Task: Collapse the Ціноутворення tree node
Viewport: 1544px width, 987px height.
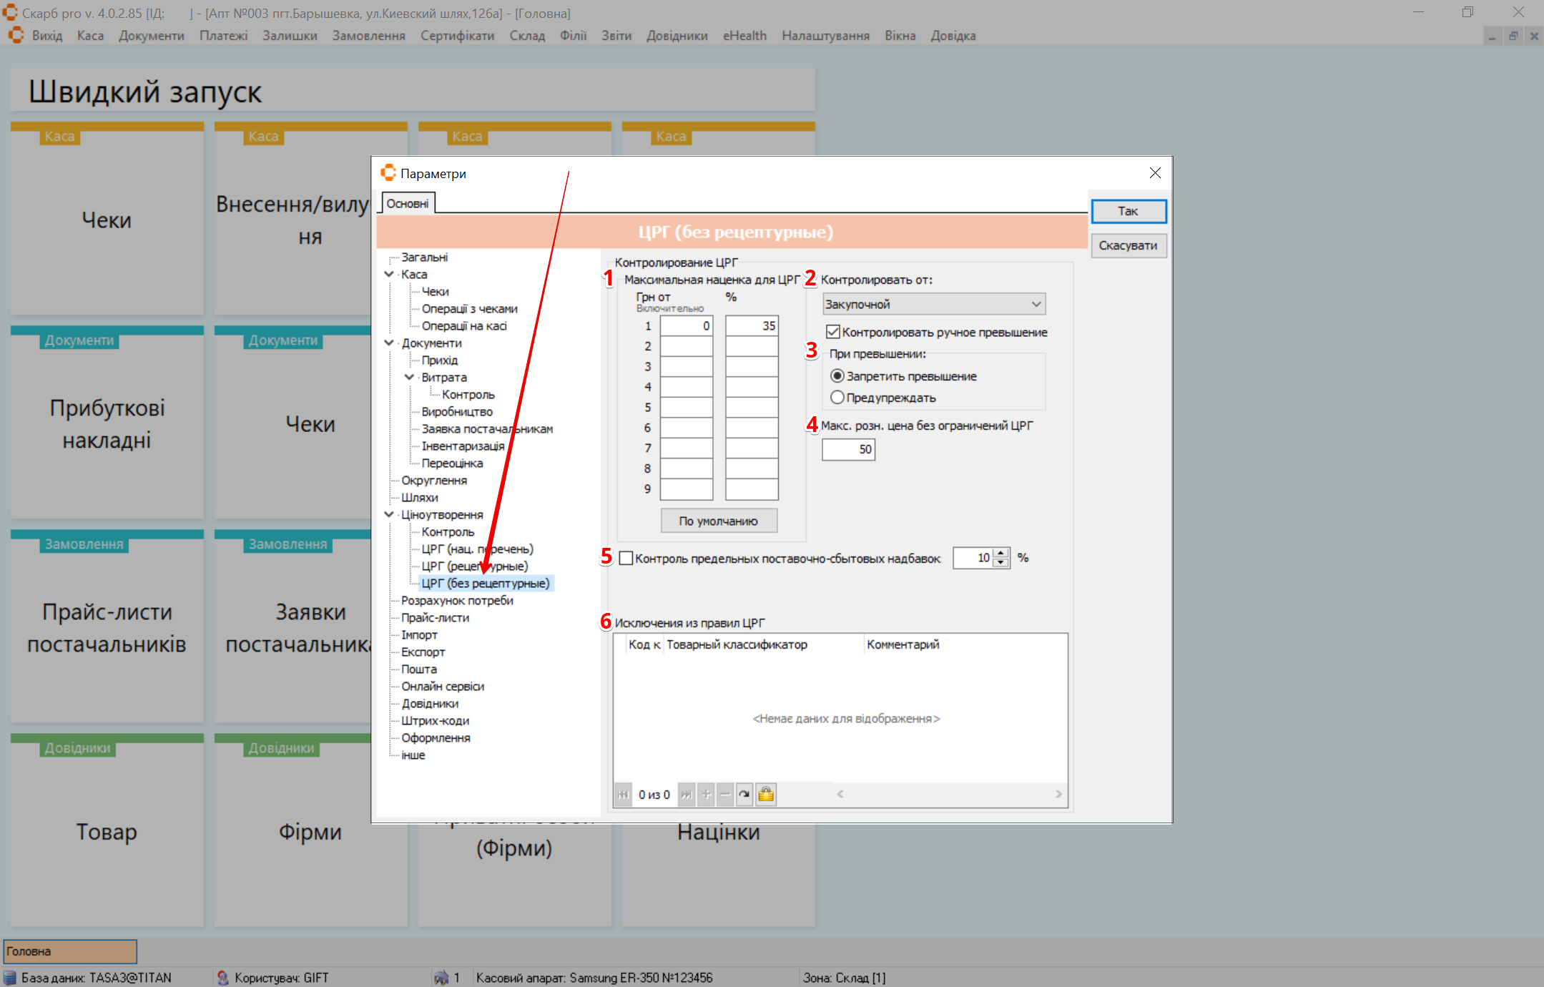Action: click(x=389, y=514)
